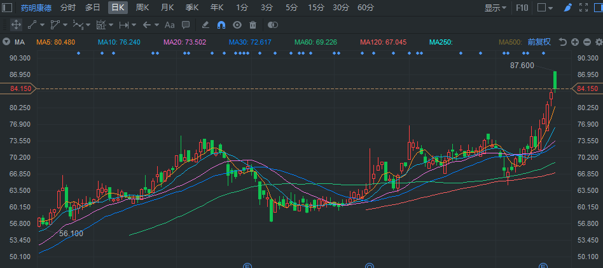This screenshot has height=268, width=603.
Task: Toggle the magnet snap mode
Action: click(221, 25)
